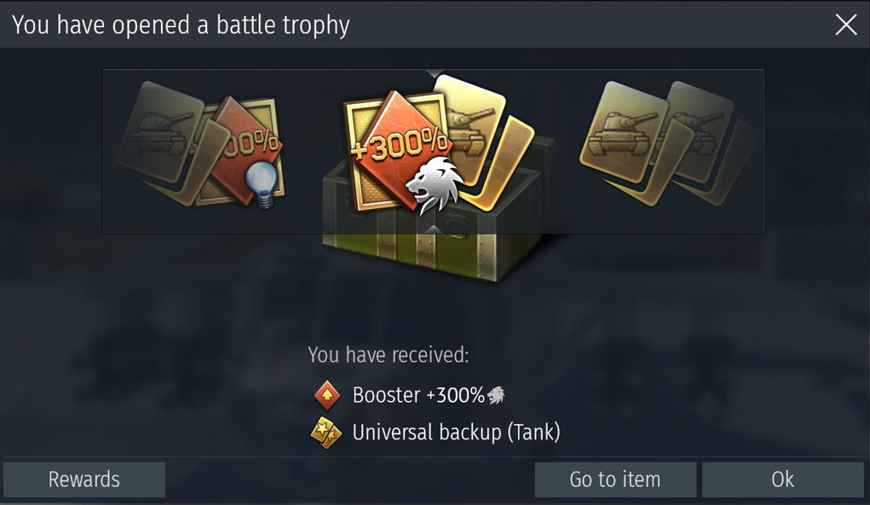Confirm with the Ok button

pyautogui.click(x=783, y=479)
